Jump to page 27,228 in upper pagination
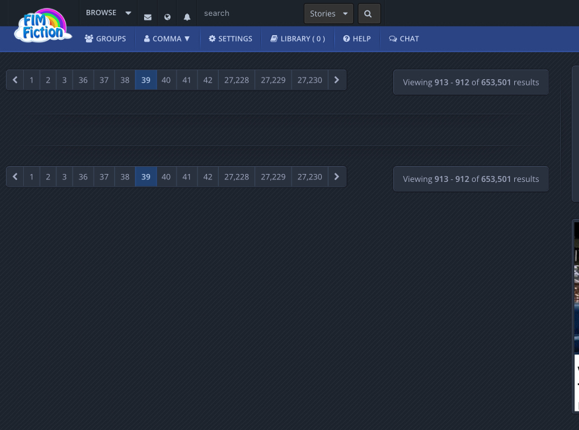 237,80
